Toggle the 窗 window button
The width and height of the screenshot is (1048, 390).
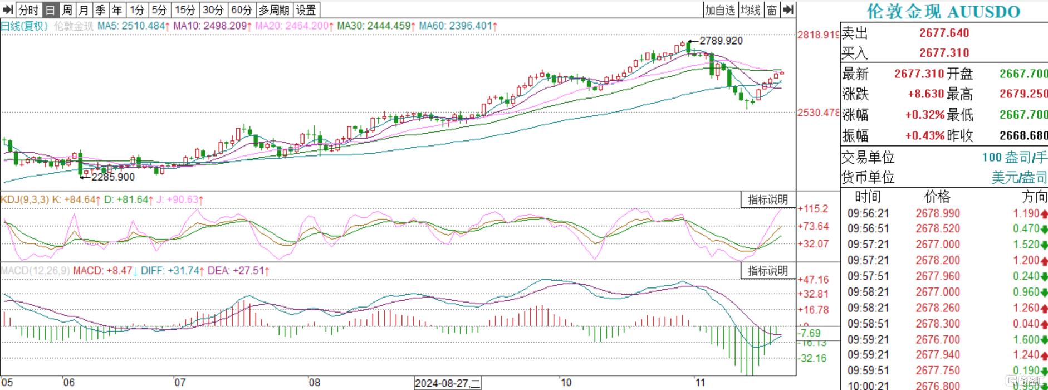(772, 10)
